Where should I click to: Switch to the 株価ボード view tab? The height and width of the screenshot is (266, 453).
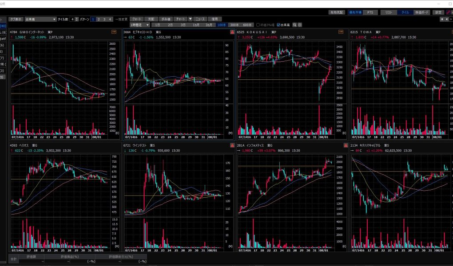tap(421, 12)
